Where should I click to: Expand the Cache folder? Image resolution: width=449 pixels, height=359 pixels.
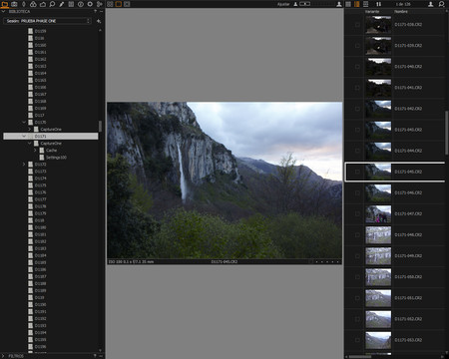point(35,151)
